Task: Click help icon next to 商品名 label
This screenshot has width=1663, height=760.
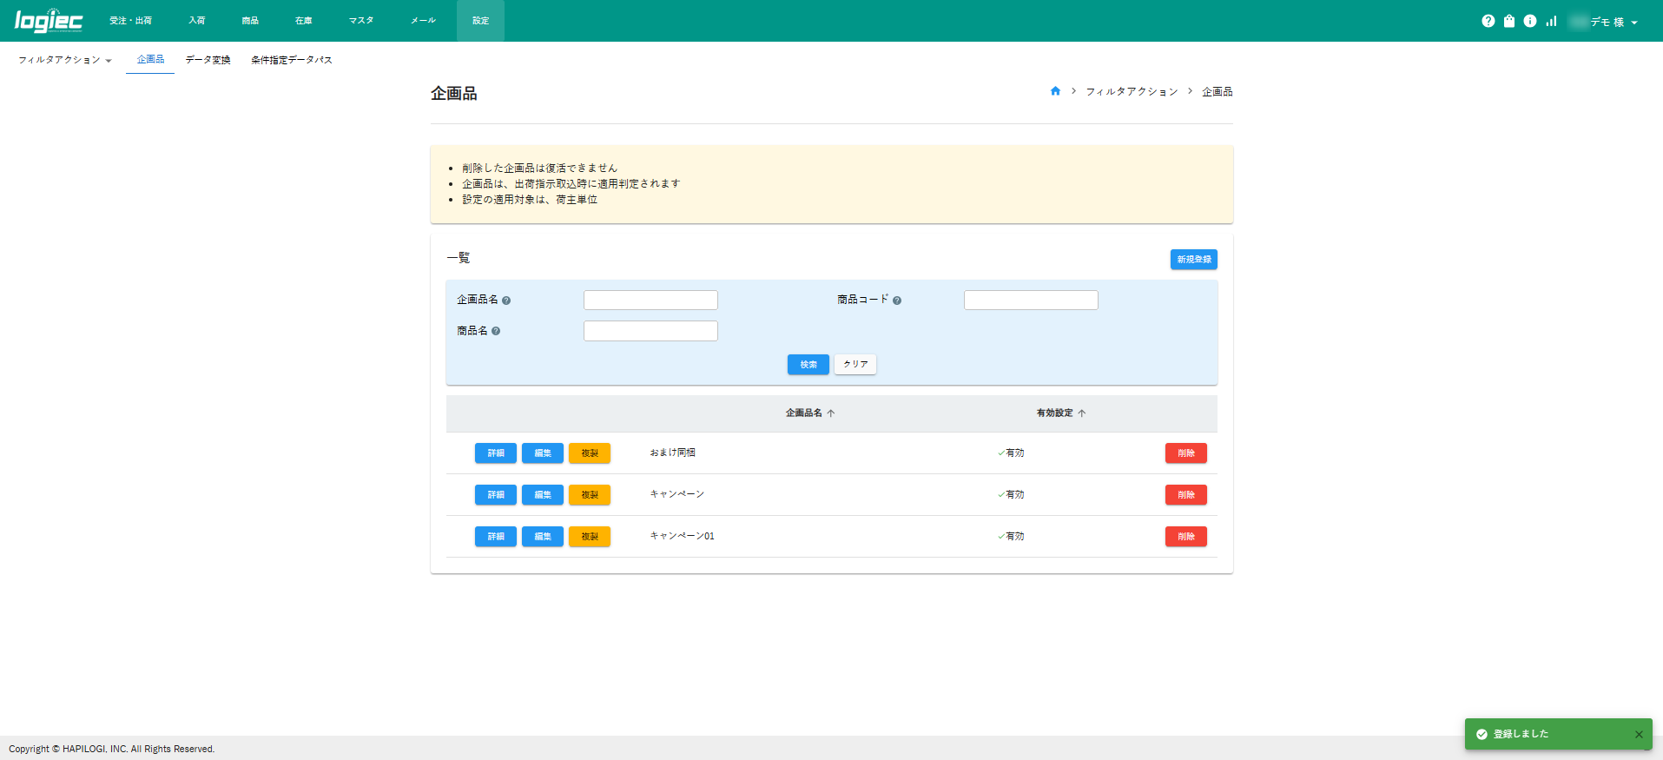Action: (x=496, y=331)
